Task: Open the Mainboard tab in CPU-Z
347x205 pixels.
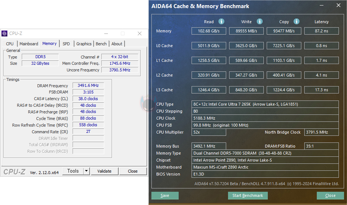Action: (x=29, y=44)
